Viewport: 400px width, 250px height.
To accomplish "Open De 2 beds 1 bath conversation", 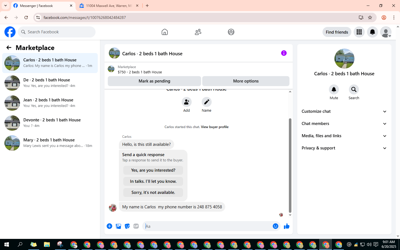I will (x=50, y=83).
